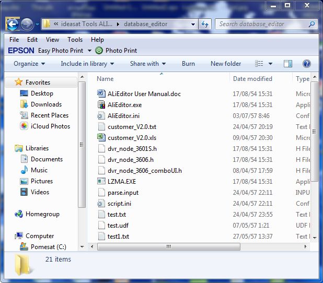Click the EPSON Photo Print printer icon
This screenshot has width=323, height=283.
[x=99, y=51]
